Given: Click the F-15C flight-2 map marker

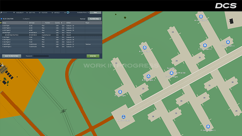Looking at the screenshot, I should pyautogui.click(x=205, y=46).
